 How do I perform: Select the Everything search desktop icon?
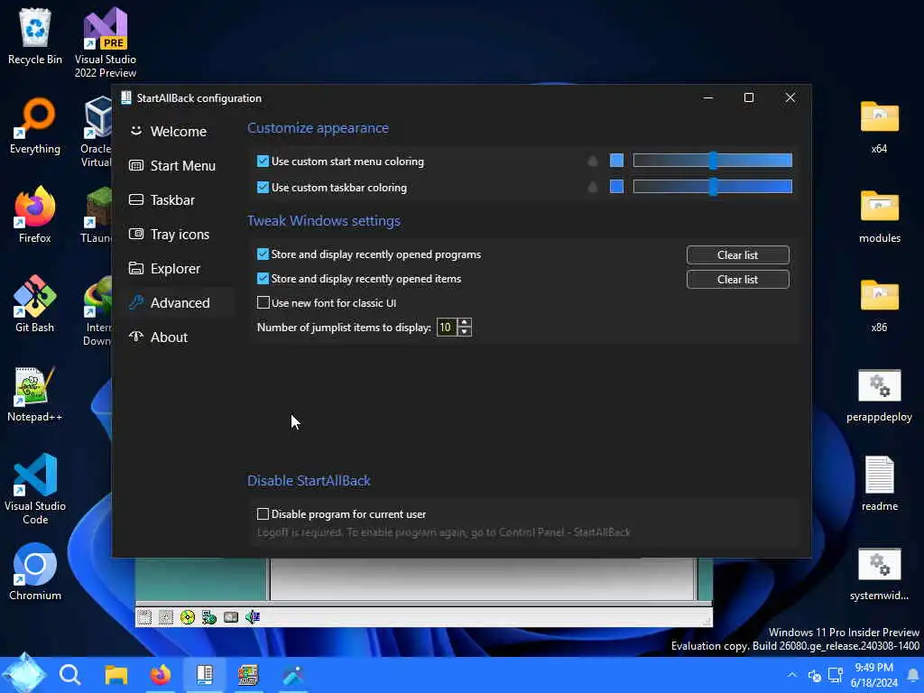click(35, 126)
